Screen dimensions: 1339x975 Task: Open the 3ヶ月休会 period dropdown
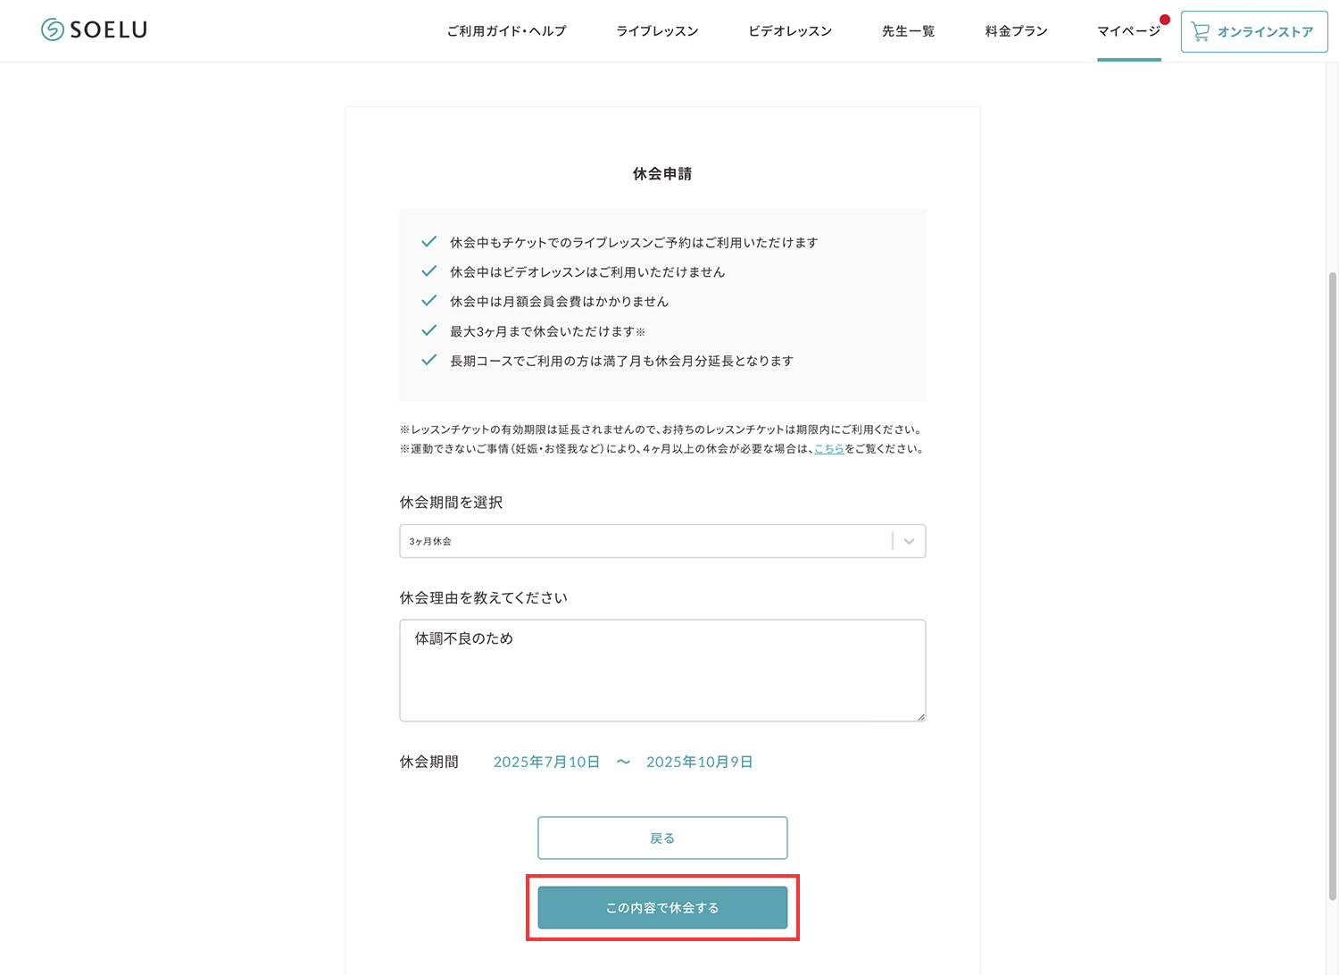tap(662, 541)
